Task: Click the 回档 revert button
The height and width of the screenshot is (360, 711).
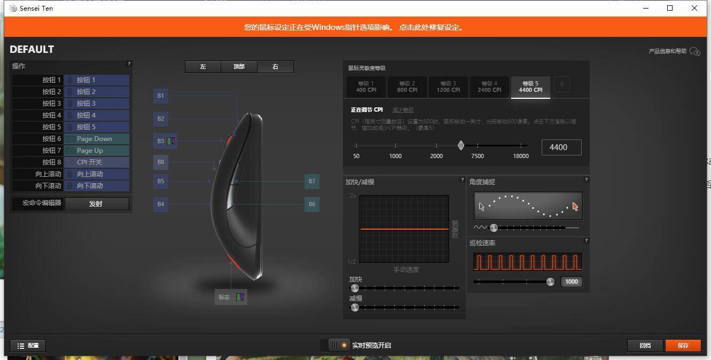Action: (x=645, y=346)
